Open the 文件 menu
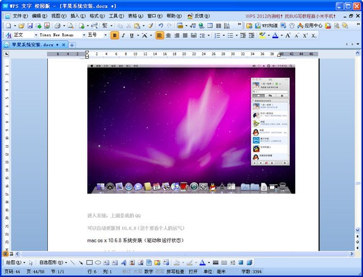The image size is (363, 277). (x=20, y=16)
